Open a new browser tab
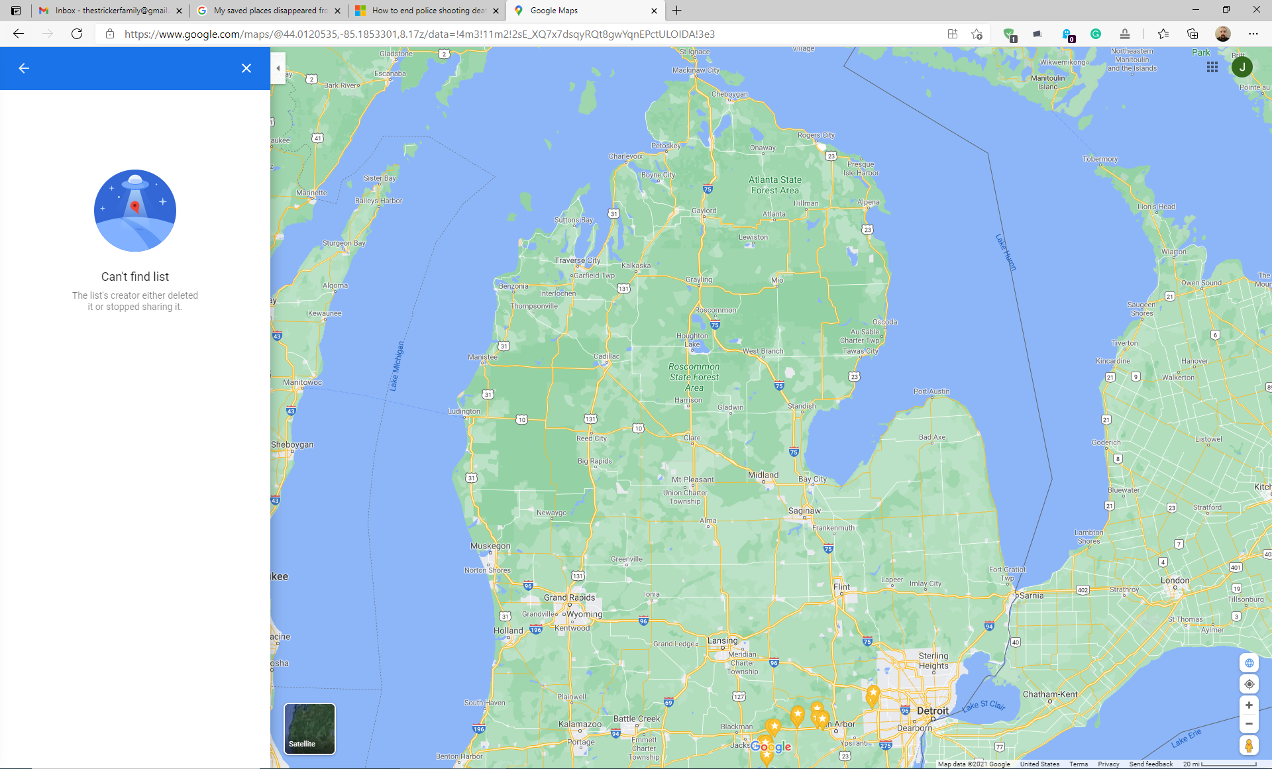Screen dimensions: 1272x769 [x=676, y=11]
